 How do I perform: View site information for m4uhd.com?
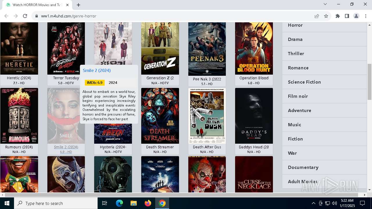coord(37,16)
